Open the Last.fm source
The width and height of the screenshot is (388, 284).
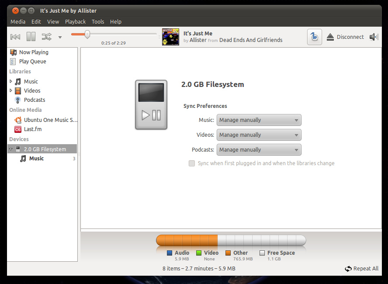pyautogui.click(x=33, y=129)
